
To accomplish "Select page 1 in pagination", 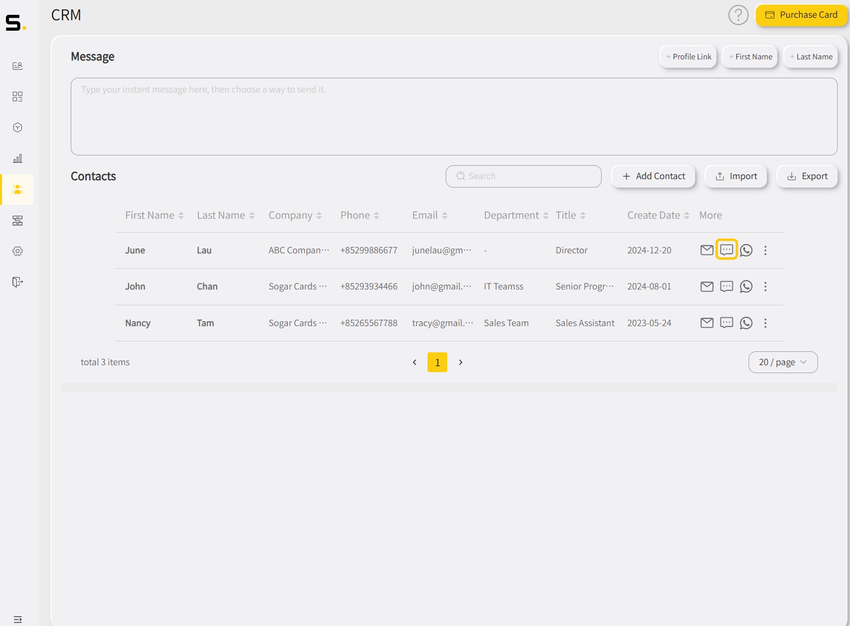I will click(437, 362).
